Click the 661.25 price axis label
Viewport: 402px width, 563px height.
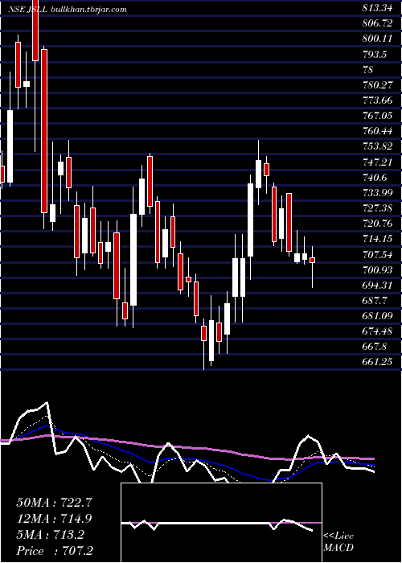click(x=377, y=362)
